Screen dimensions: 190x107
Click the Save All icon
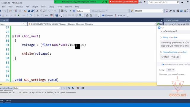point(32,11)
